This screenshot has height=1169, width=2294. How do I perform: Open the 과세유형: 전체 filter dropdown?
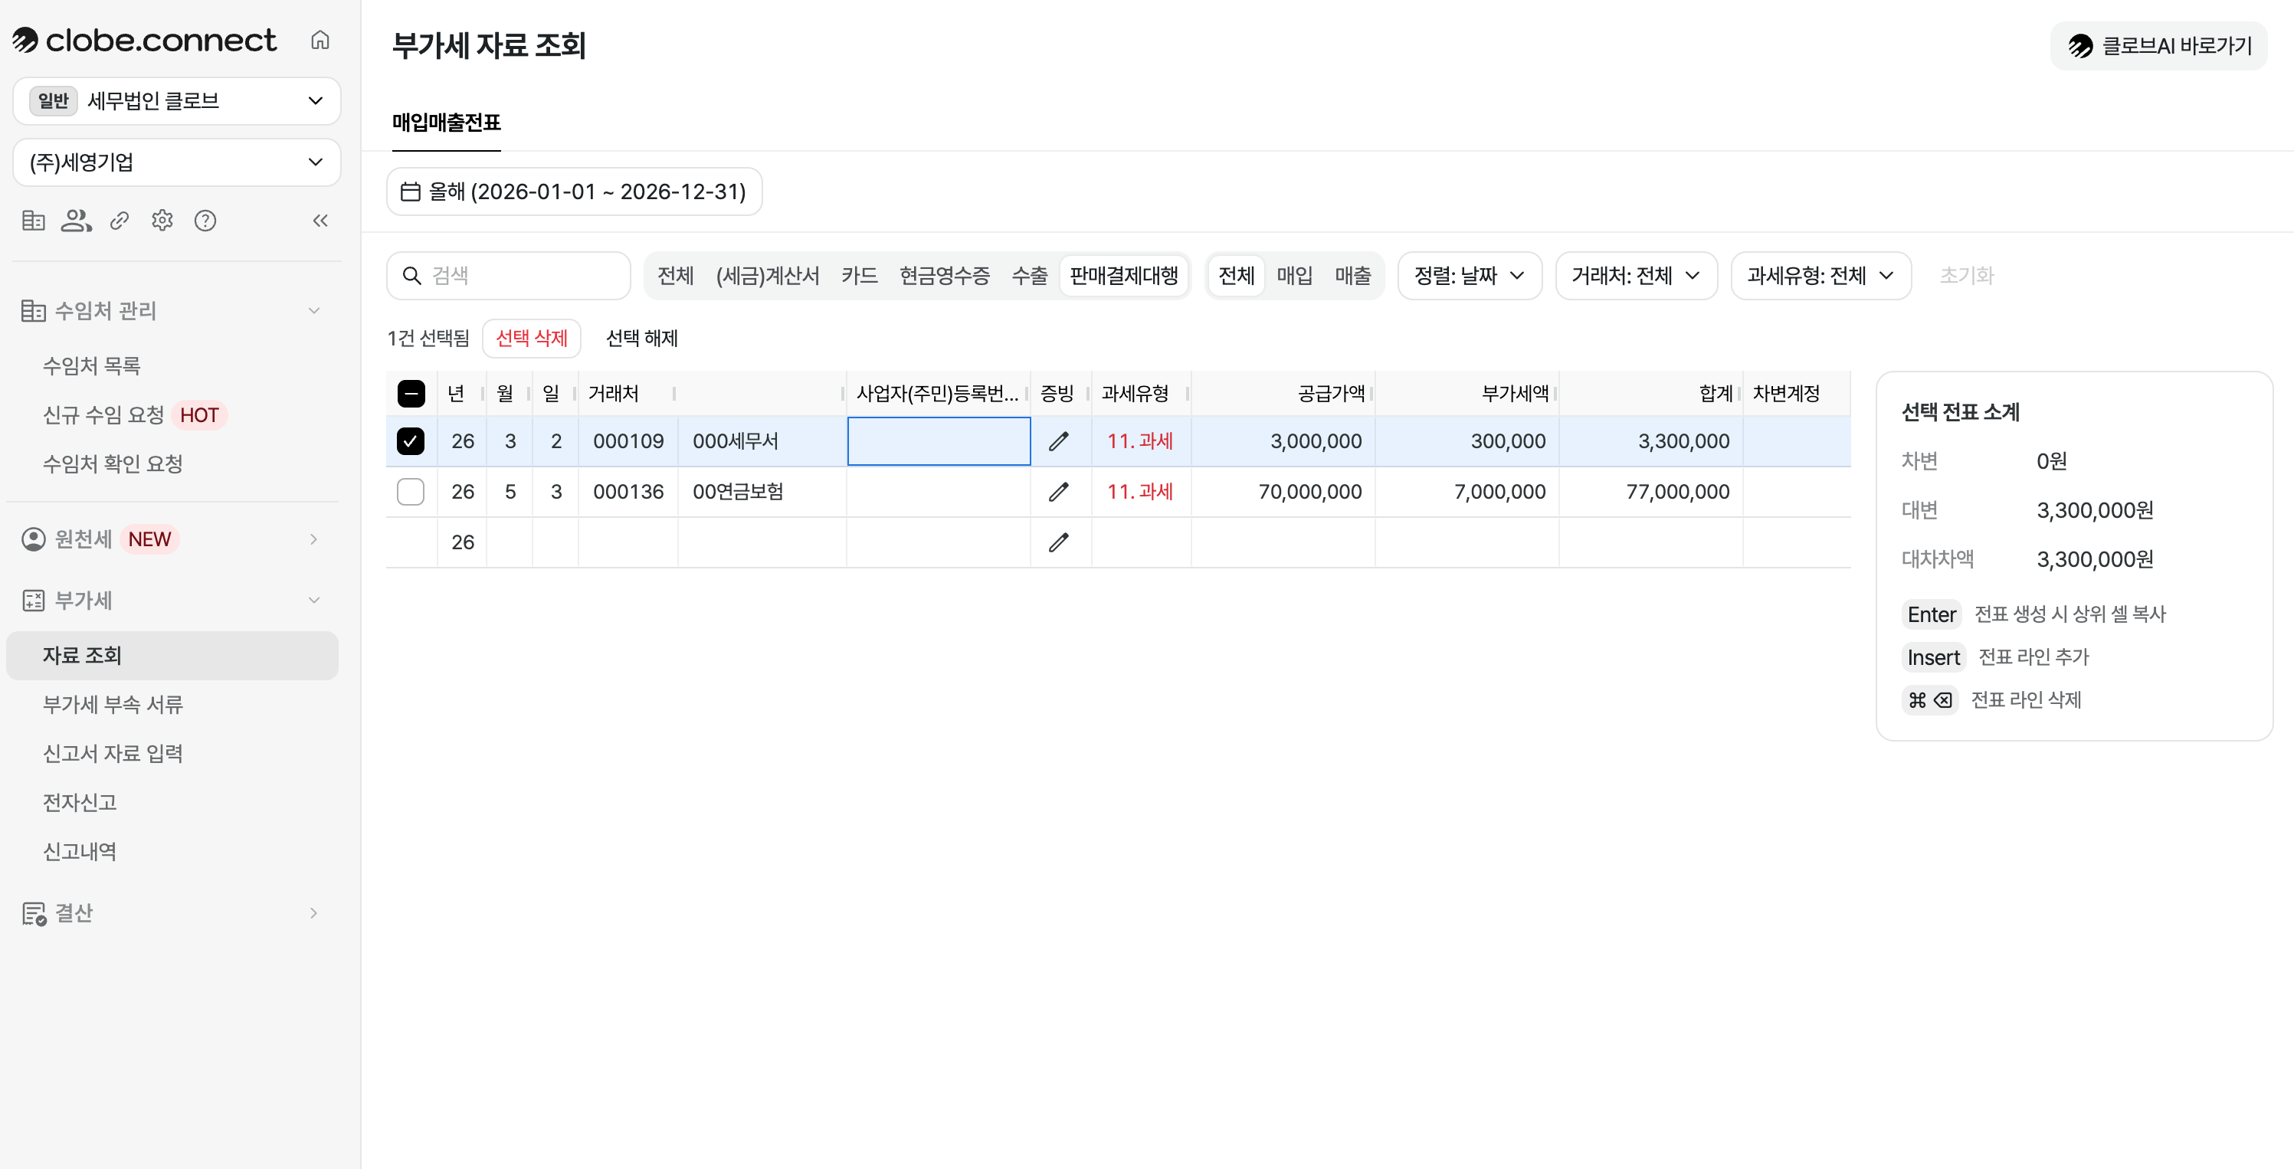pos(1820,276)
